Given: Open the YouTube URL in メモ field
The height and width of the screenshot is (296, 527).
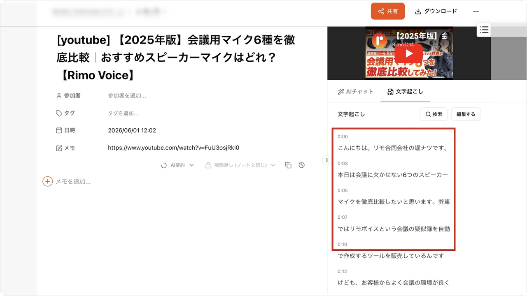Looking at the screenshot, I should point(173,148).
